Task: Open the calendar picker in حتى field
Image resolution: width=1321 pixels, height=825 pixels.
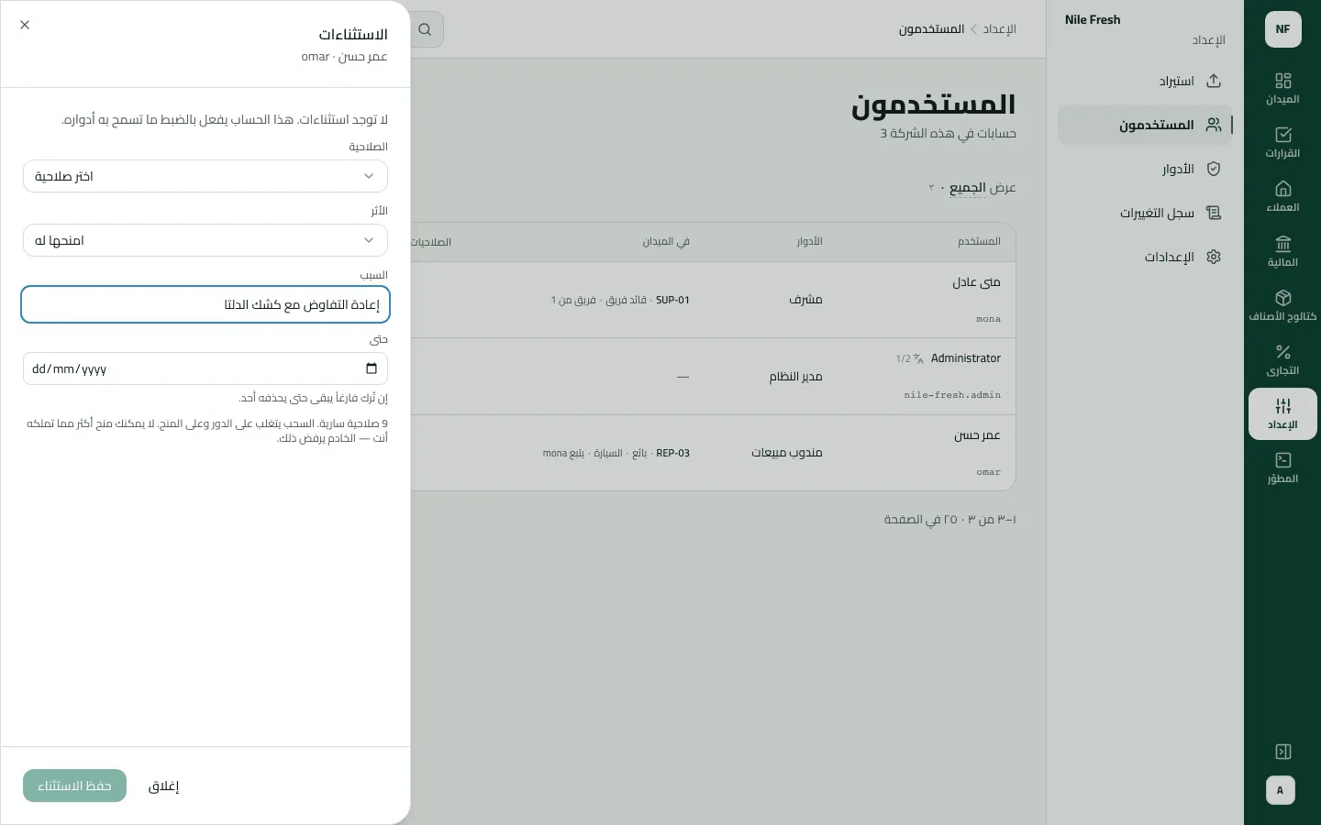Action: click(x=372, y=368)
